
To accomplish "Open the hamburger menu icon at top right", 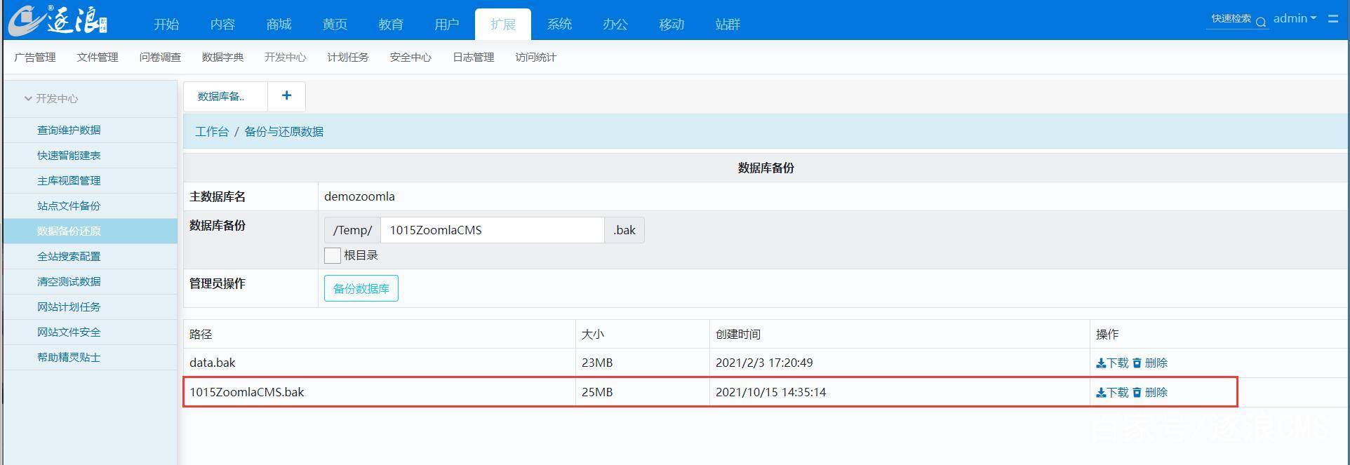I will click(1333, 19).
